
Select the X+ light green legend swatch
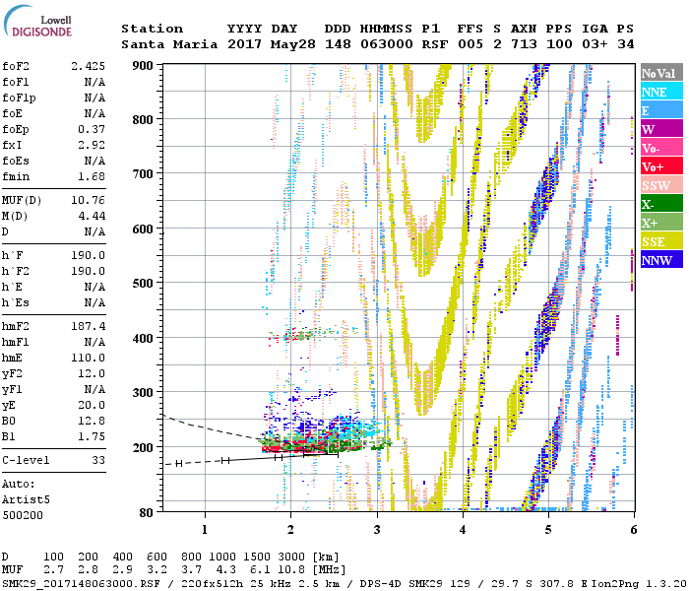coord(661,223)
